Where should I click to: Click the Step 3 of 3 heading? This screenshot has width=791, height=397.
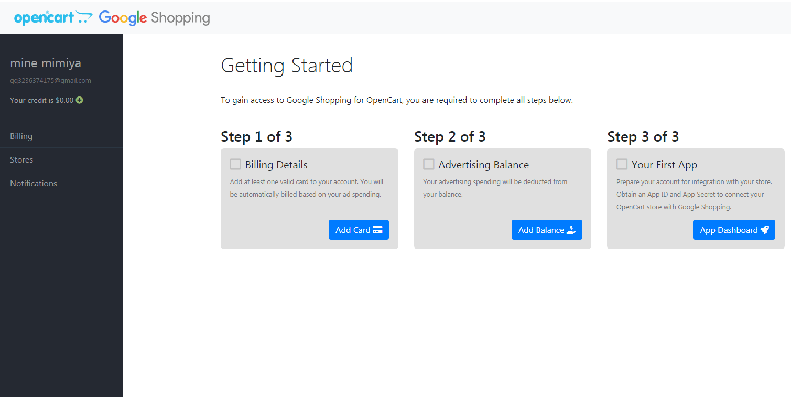pyautogui.click(x=643, y=137)
